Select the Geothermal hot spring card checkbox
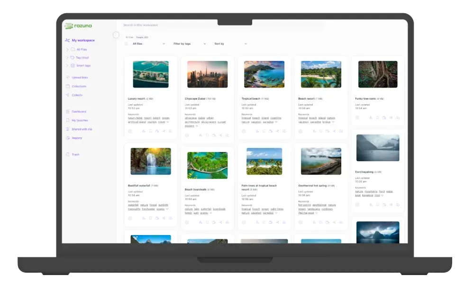Viewport: 474px width, 290px height. point(301,222)
